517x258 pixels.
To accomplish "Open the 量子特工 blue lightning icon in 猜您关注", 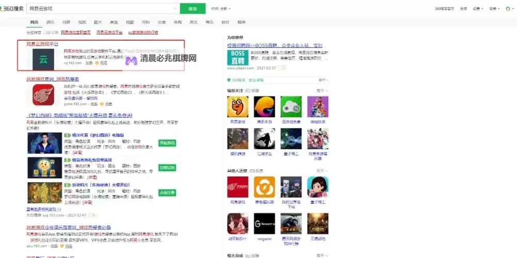I will [291, 138].
